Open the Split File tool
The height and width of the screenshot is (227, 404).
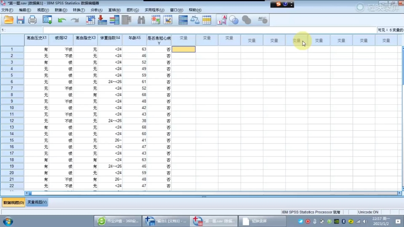click(183, 20)
